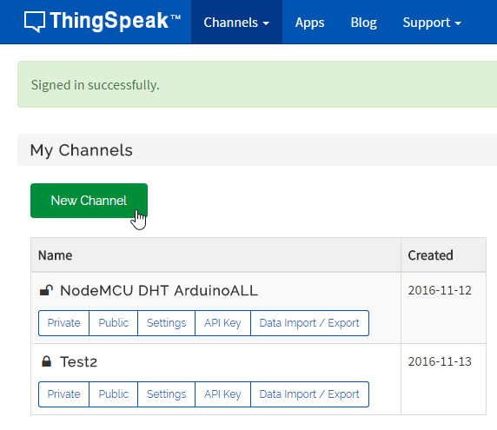Screen dimensions: 497x430
Task: Select Public view for NodeMCU DHT ArduinoALL
Action: (114, 323)
